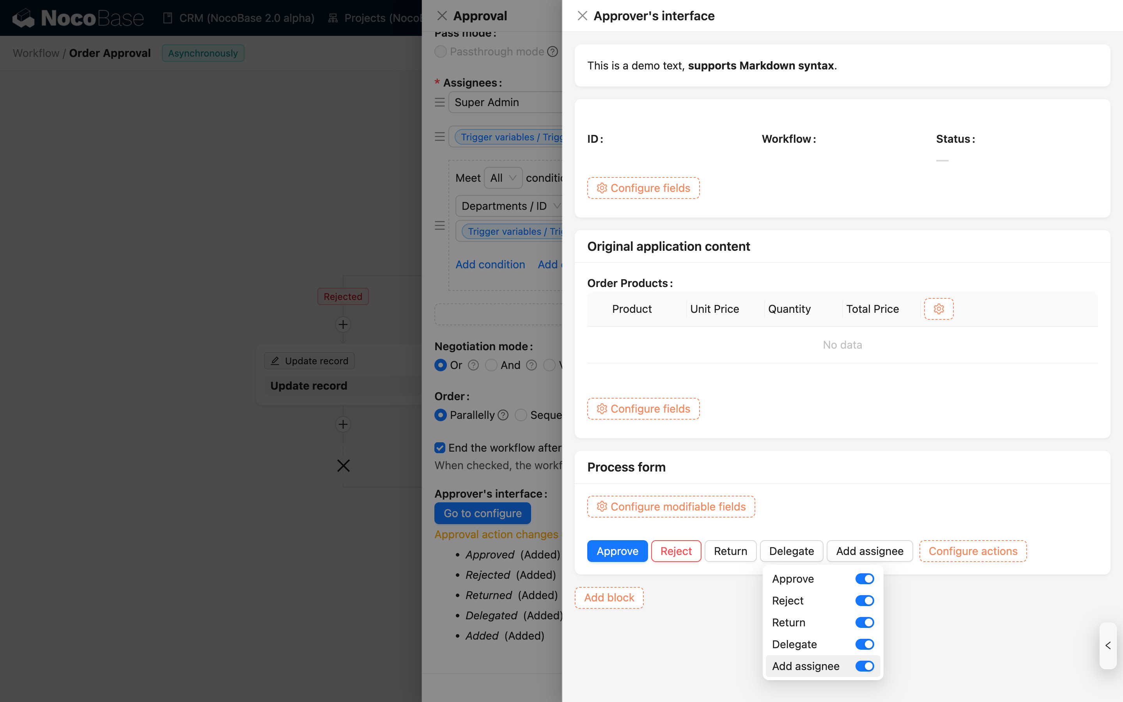This screenshot has height=702, width=1123.
Task: Click the Passthrough mode help icon
Action: tap(552, 51)
